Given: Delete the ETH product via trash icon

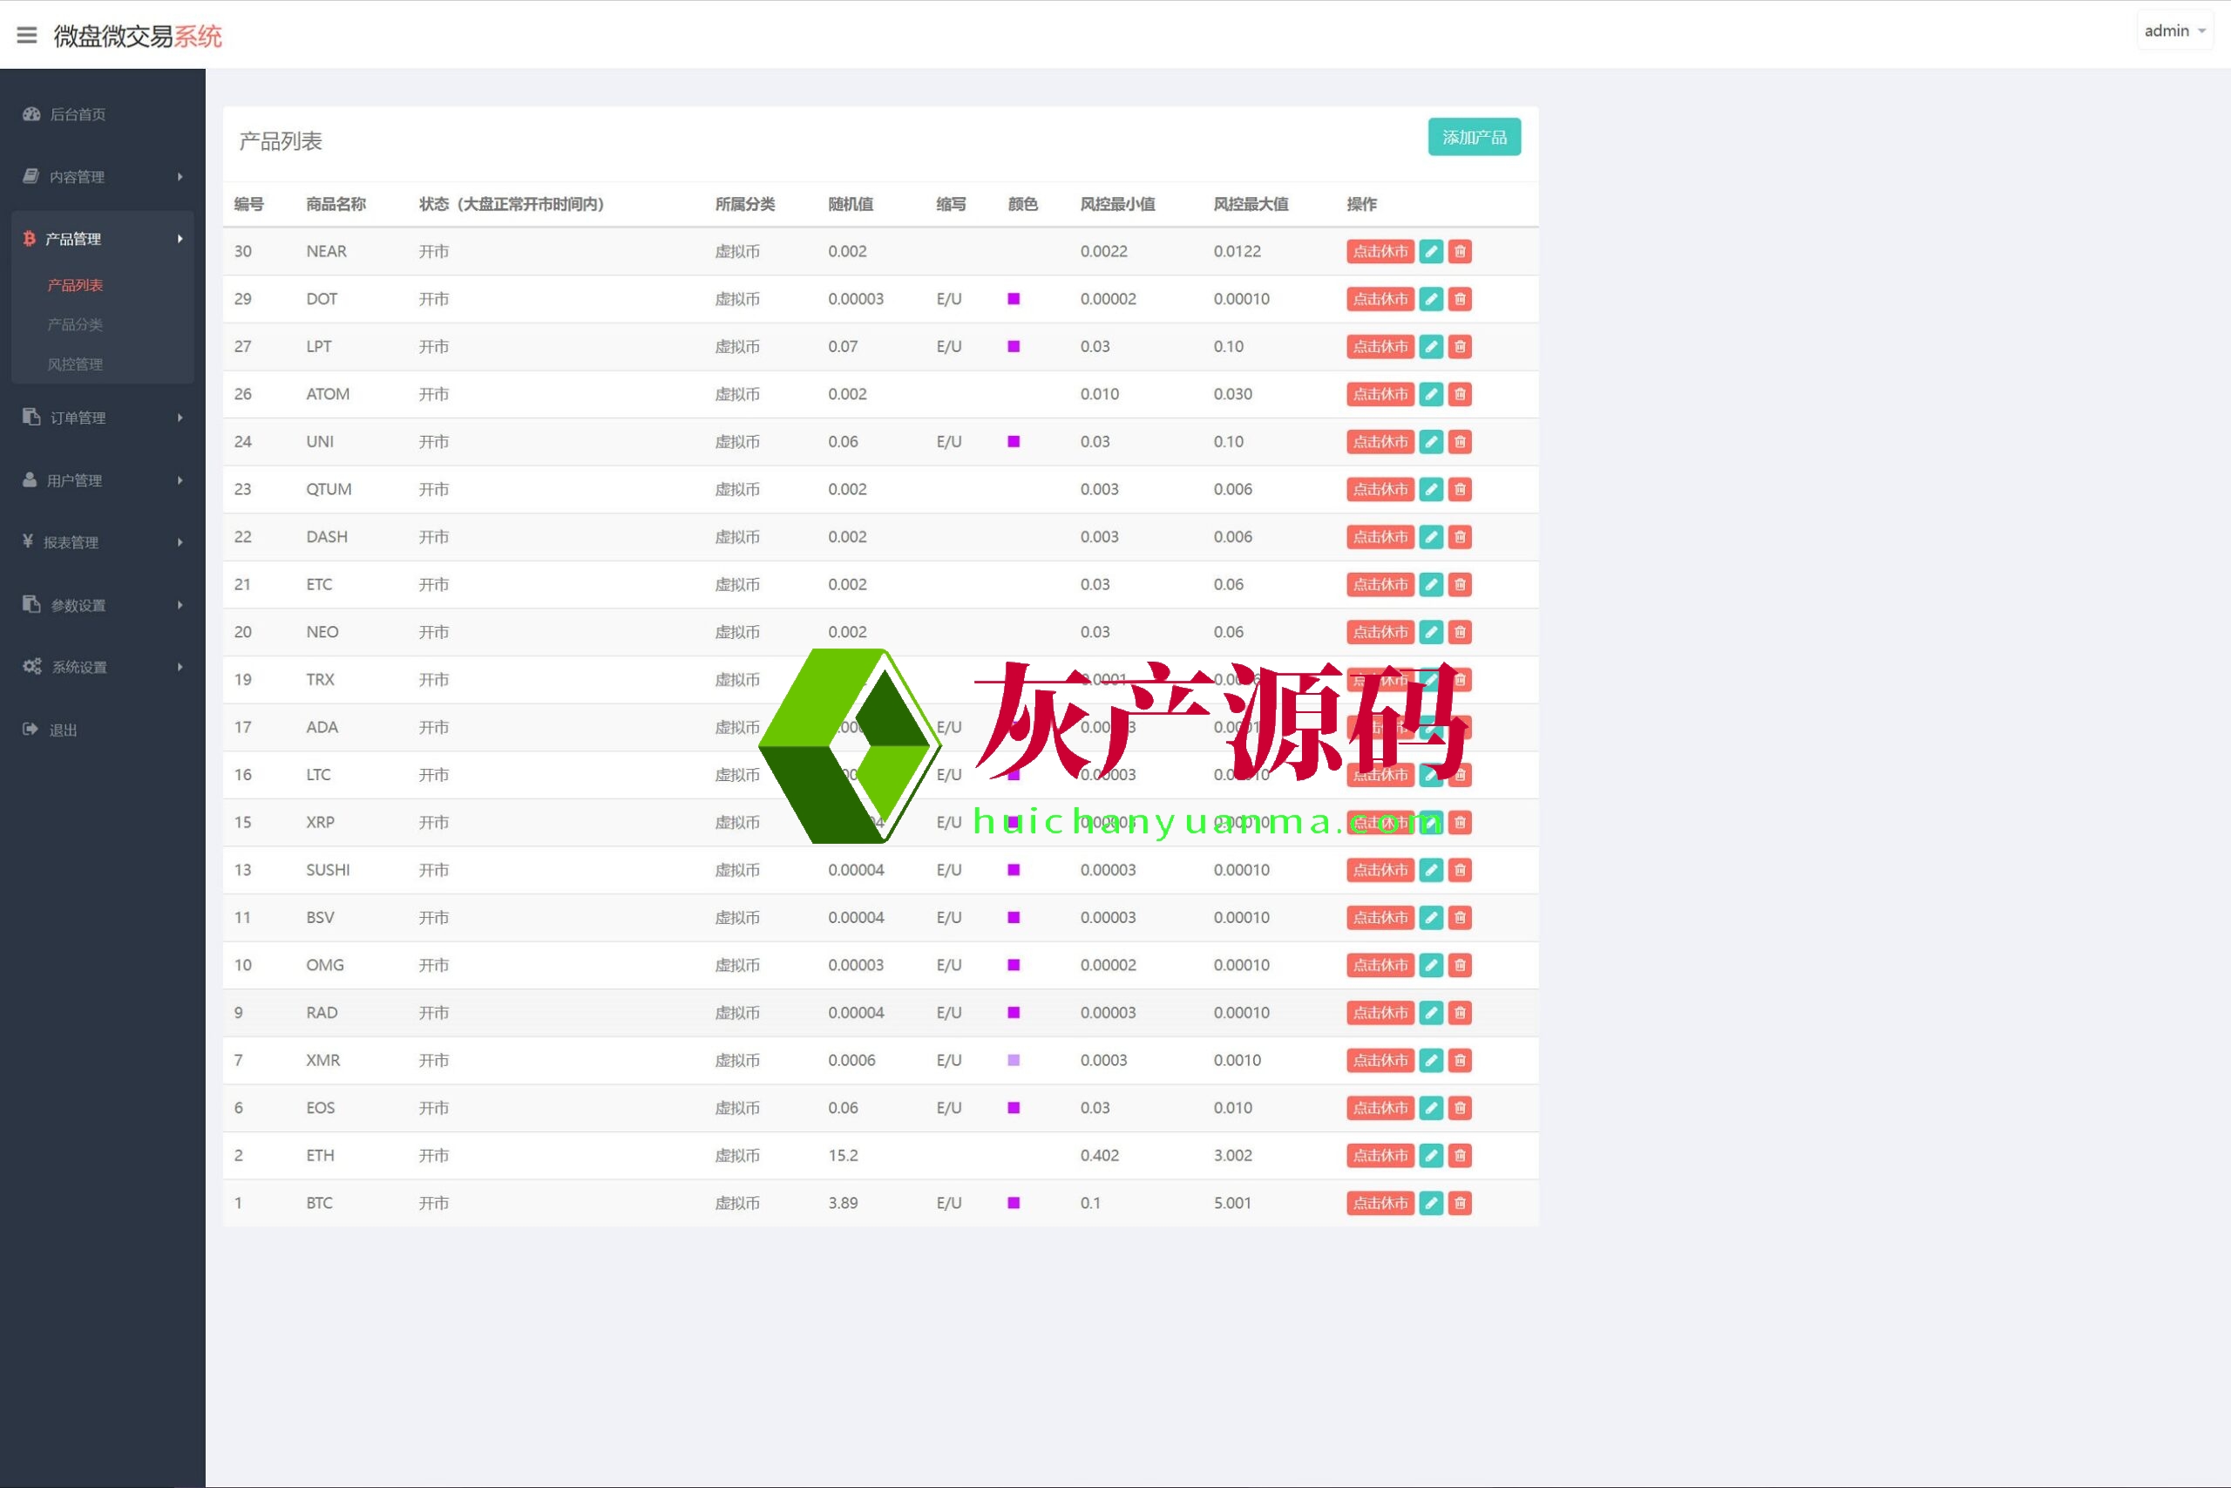Looking at the screenshot, I should [1460, 1156].
